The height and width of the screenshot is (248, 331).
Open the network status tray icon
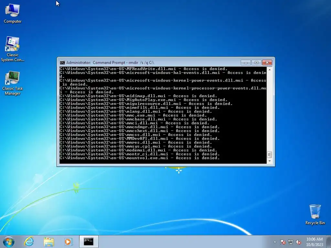[x=291, y=242]
